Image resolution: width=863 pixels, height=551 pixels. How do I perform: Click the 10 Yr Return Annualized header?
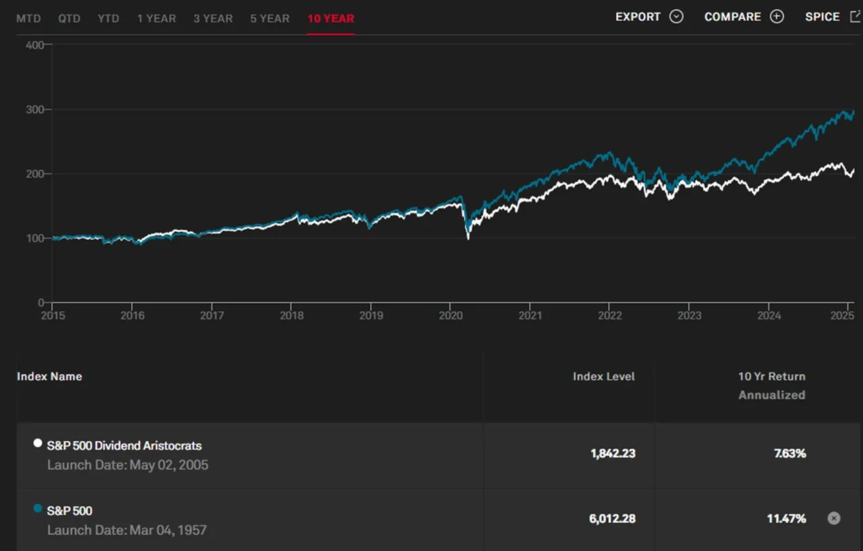(x=772, y=386)
